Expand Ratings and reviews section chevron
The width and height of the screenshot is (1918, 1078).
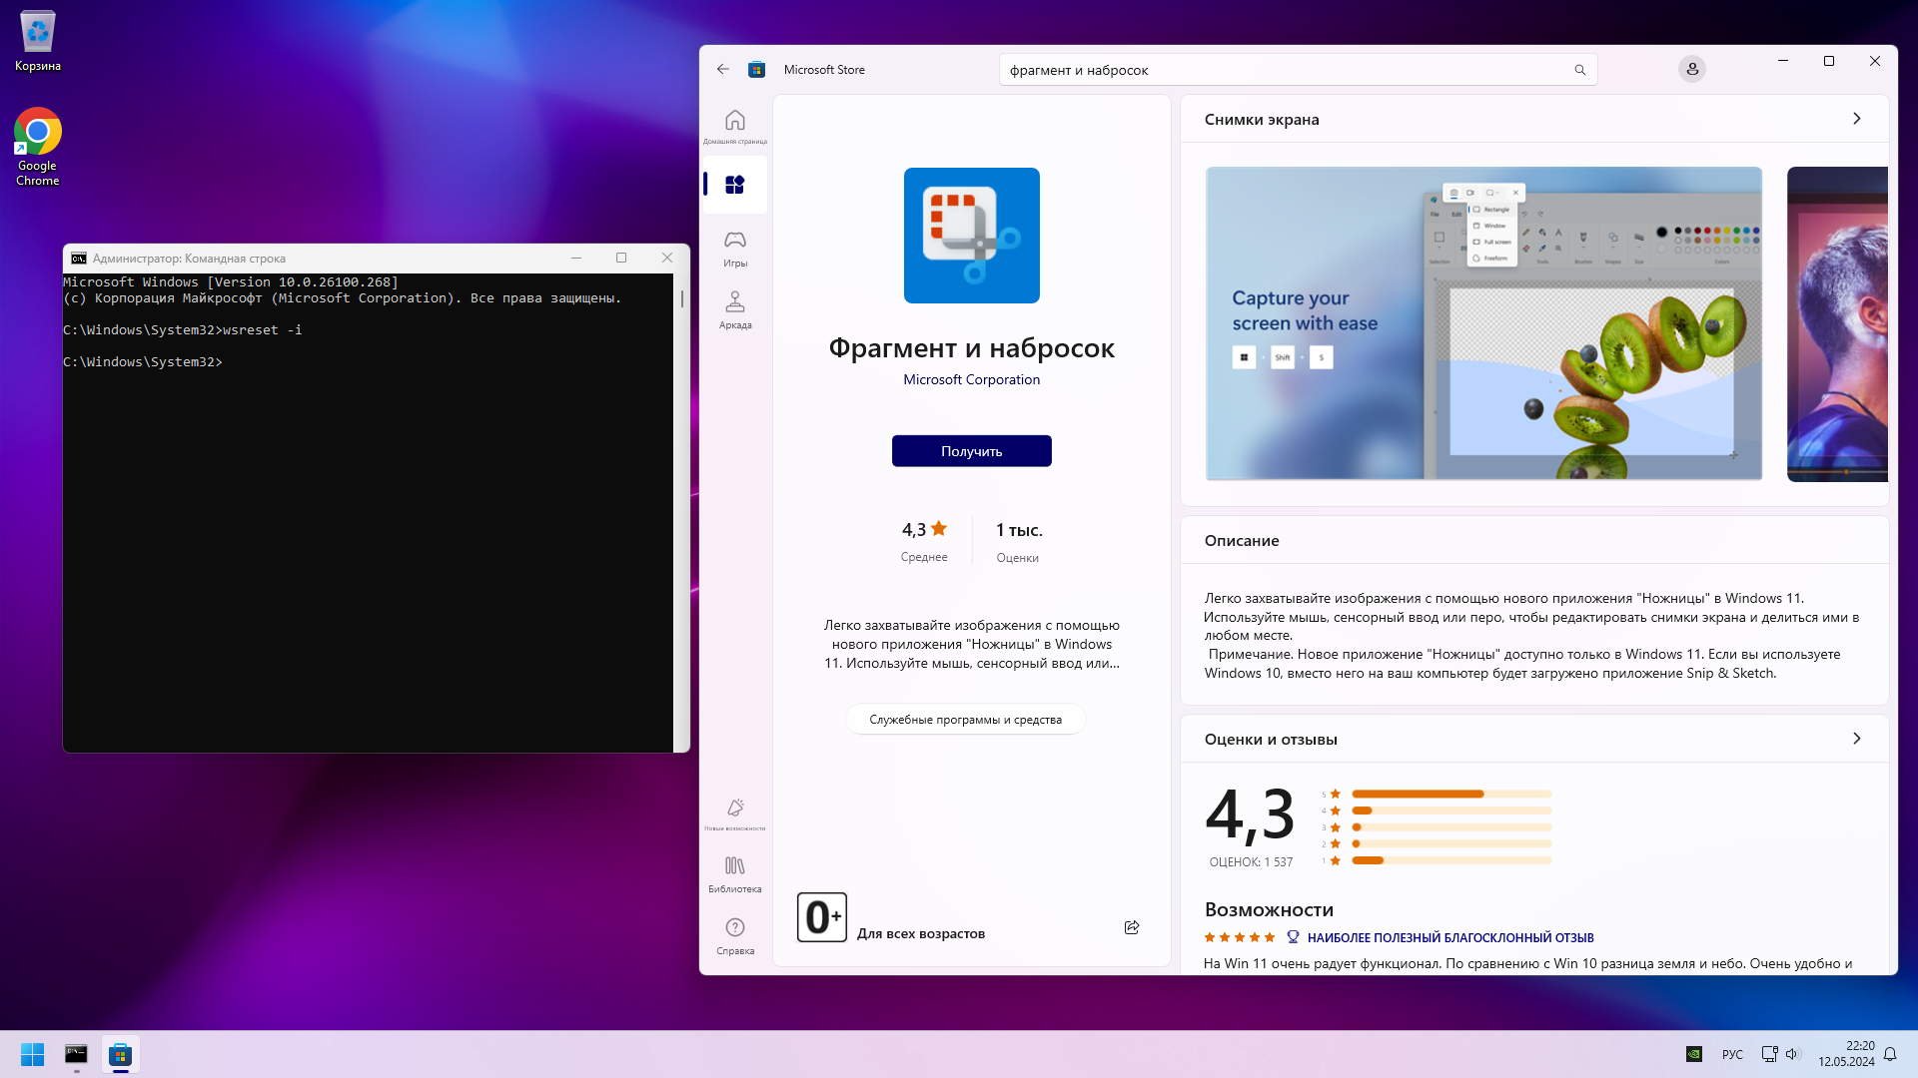tap(1856, 739)
